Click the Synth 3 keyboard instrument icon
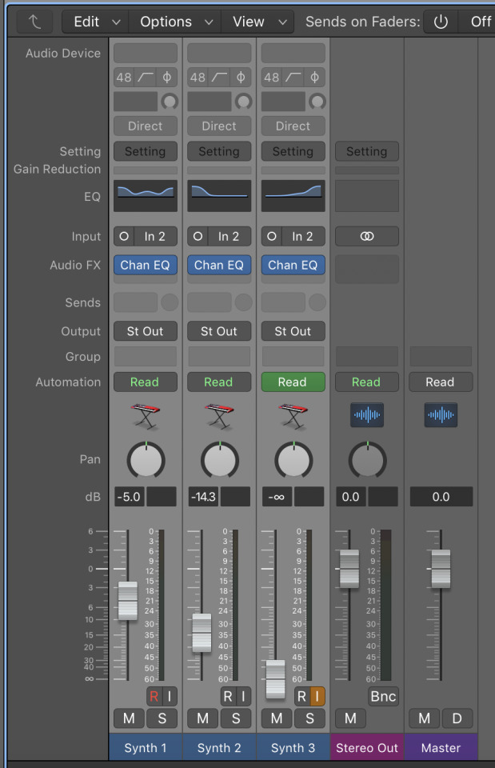This screenshot has width=495, height=768. pyautogui.click(x=293, y=416)
